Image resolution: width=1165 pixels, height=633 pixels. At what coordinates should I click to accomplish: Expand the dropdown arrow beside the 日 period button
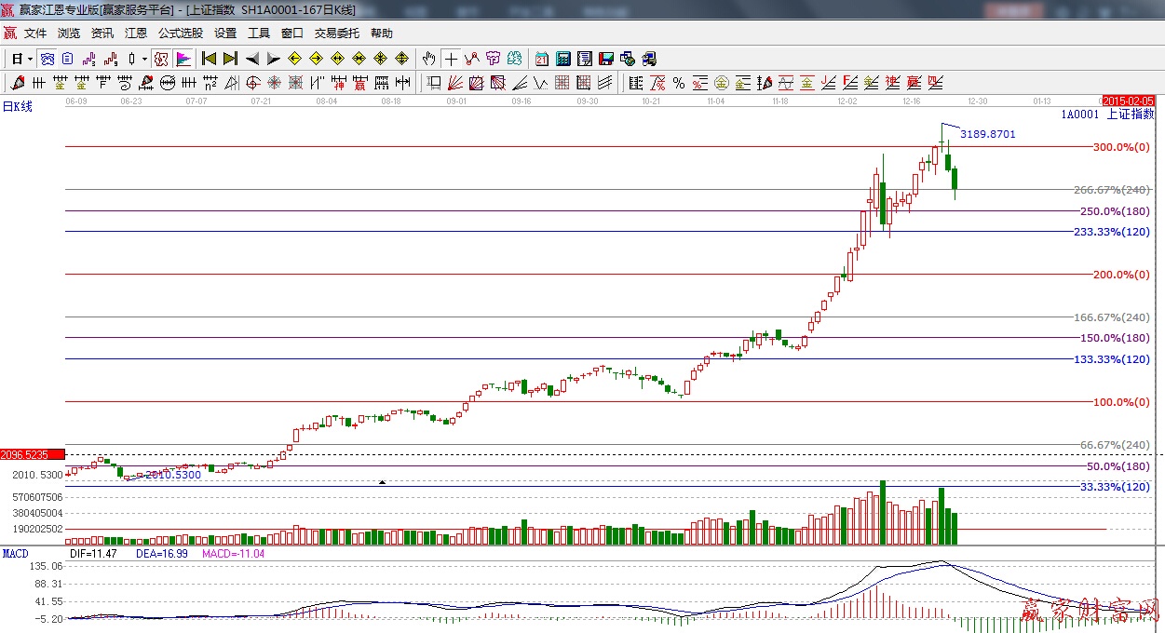[x=30, y=59]
